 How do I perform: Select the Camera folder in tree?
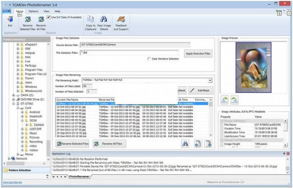[x=39, y=125]
